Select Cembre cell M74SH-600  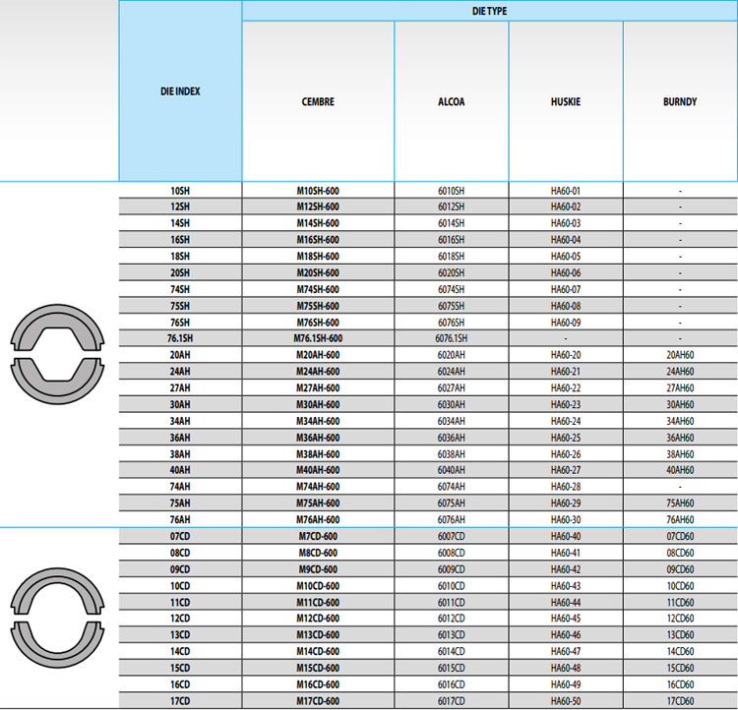318,289
